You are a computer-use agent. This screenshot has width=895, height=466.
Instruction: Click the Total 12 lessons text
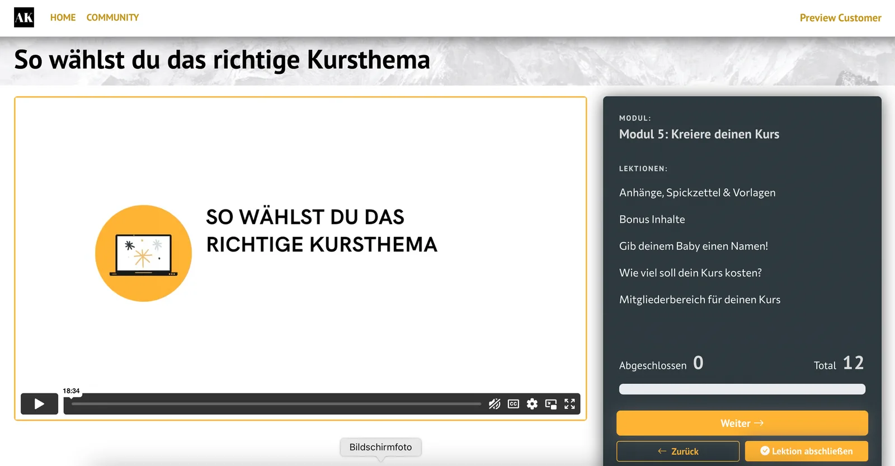(x=839, y=364)
